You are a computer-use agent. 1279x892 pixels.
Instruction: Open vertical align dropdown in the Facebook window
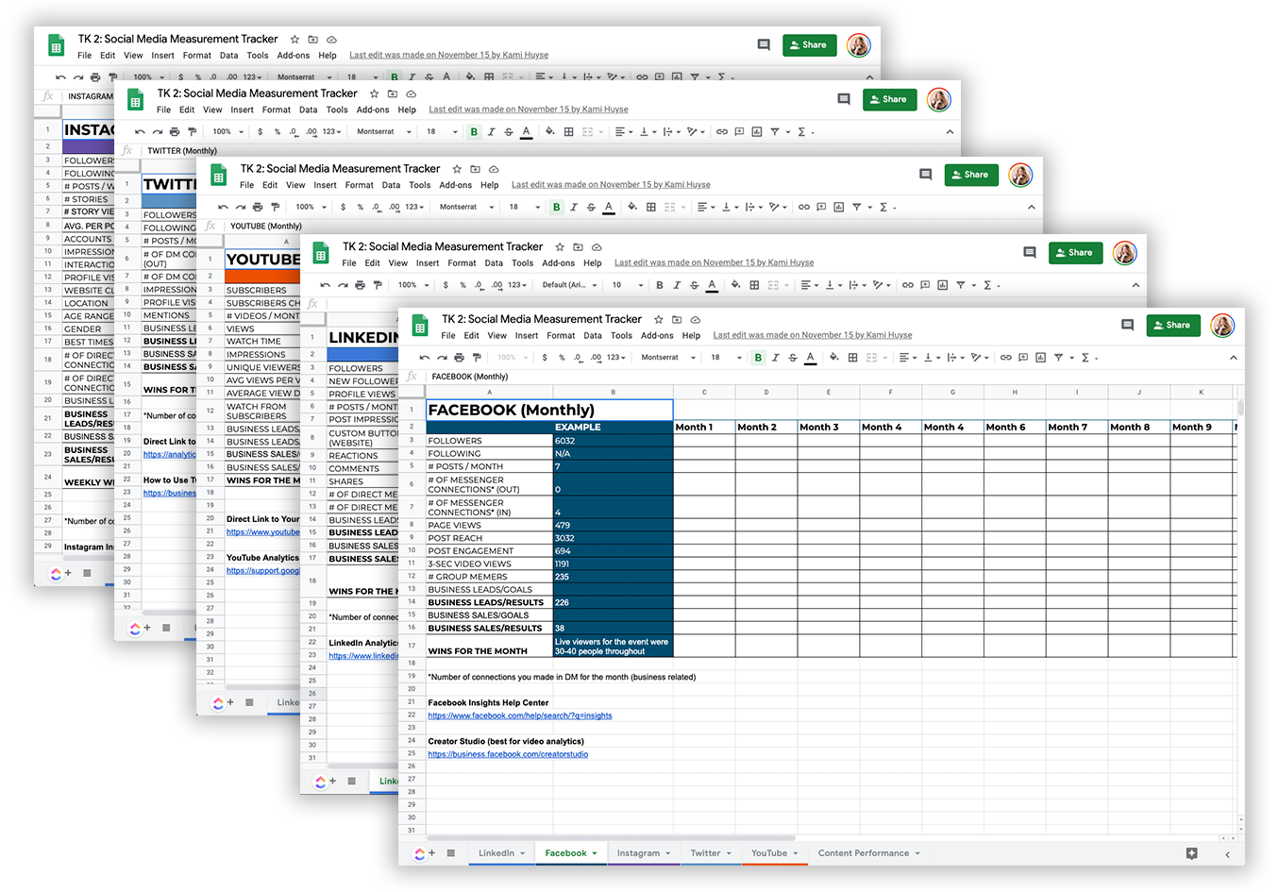pyautogui.click(x=930, y=358)
